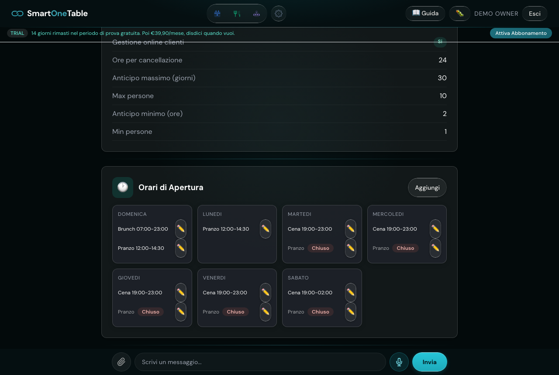Viewport: 559px width, 375px height.
Task: Edit Martedi Pranzo closed slot pencil
Action: [351, 248]
